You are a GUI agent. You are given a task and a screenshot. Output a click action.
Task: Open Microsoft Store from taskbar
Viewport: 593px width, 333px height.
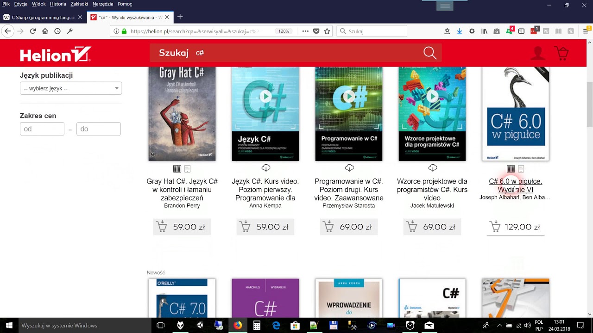point(295,325)
